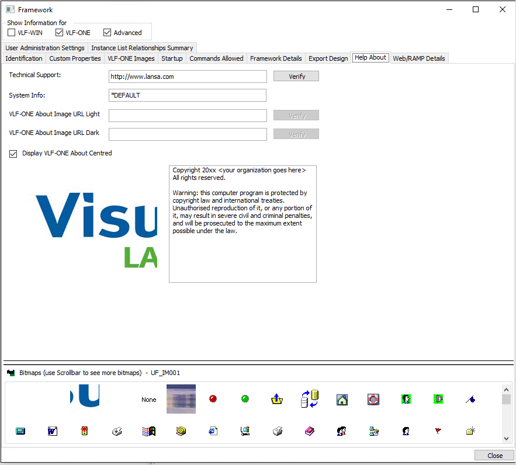
Task: Focus the About Image URL Light field
Action: [x=188, y=116]
